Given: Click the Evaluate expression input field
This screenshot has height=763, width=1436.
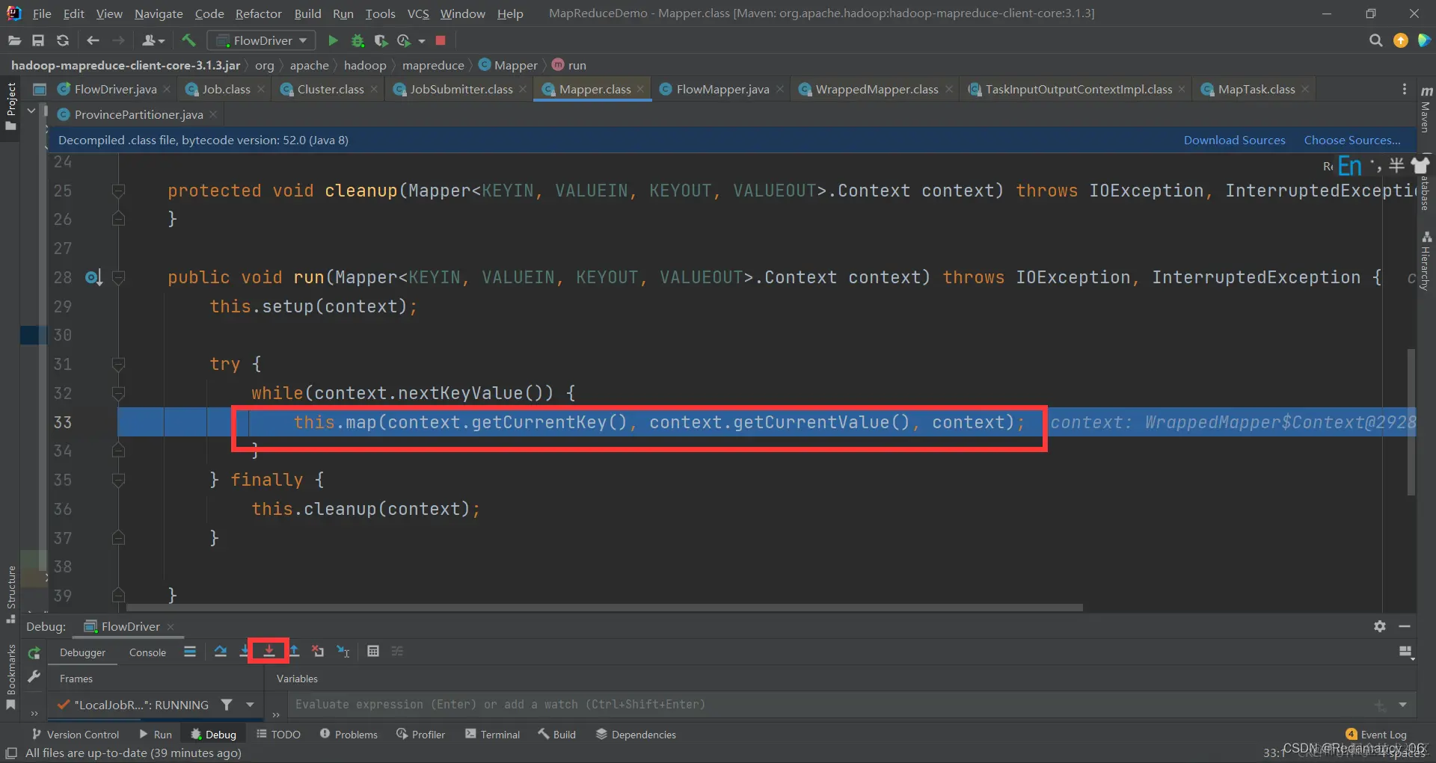Looking at the screenshot, I should pyautogui.click(x=830, y=705).
